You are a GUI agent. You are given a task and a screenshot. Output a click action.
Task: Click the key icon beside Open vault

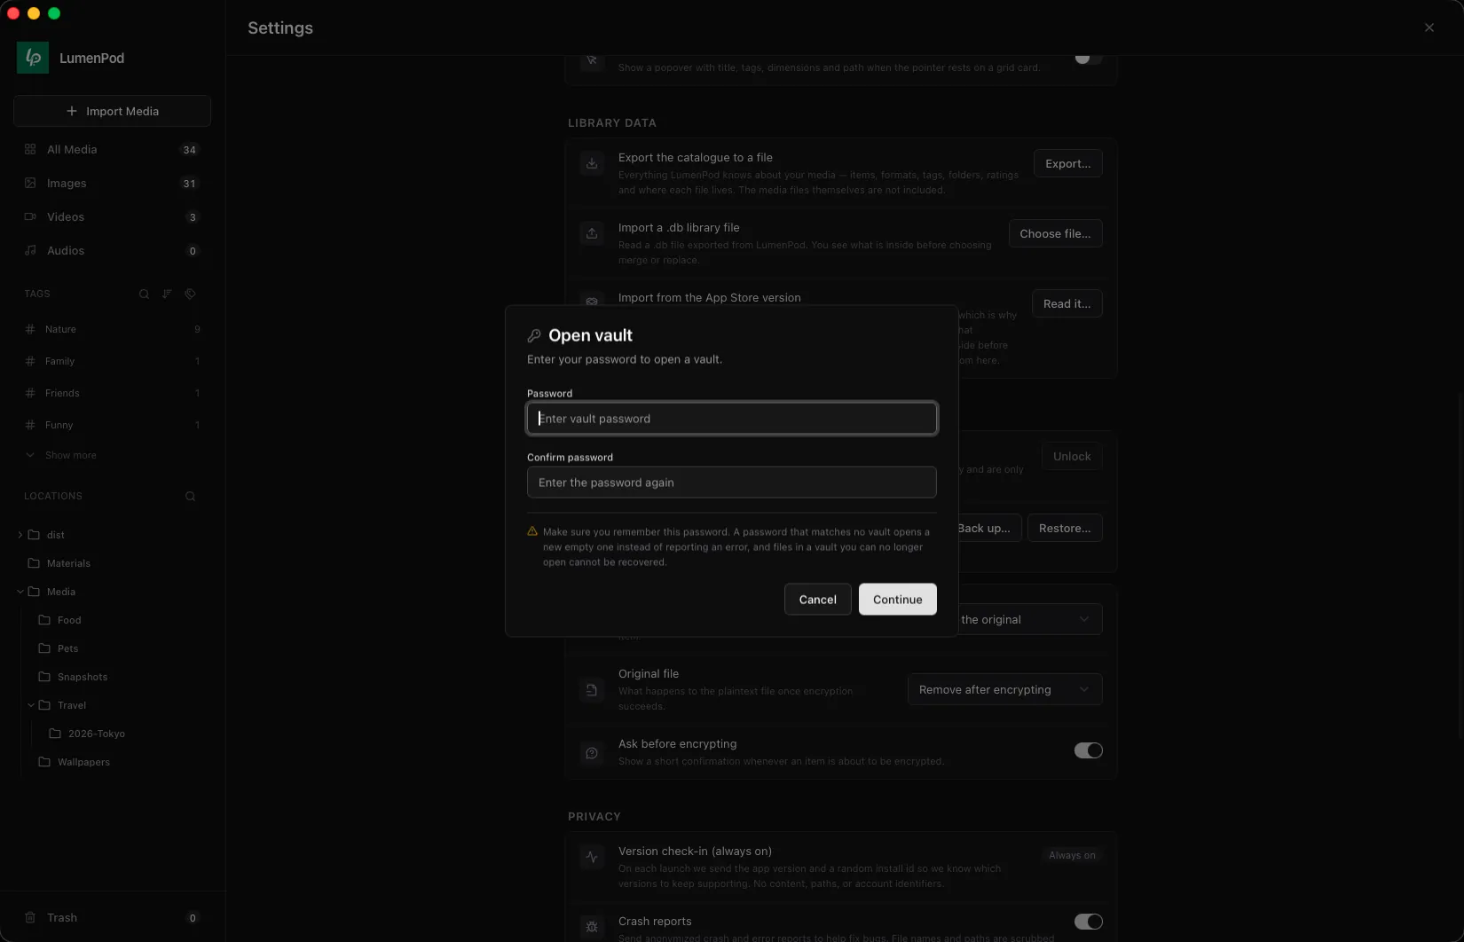(534, 335)
